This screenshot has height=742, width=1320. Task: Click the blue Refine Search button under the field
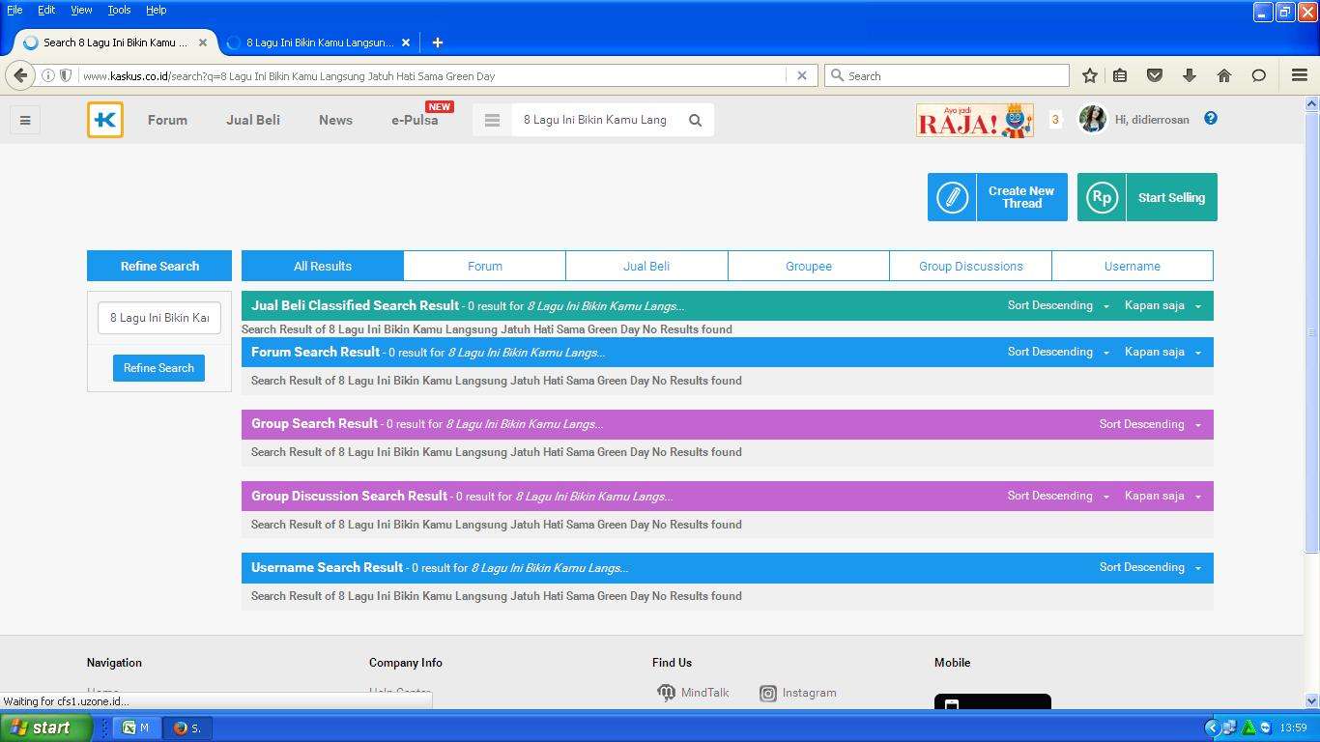click(x=158, y=368)
